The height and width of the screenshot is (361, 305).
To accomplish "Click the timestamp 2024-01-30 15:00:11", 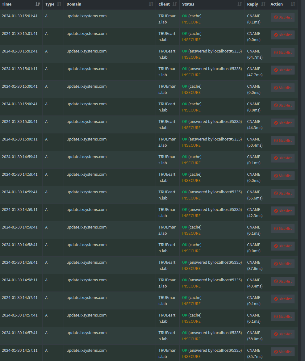I will pos(19,139).
